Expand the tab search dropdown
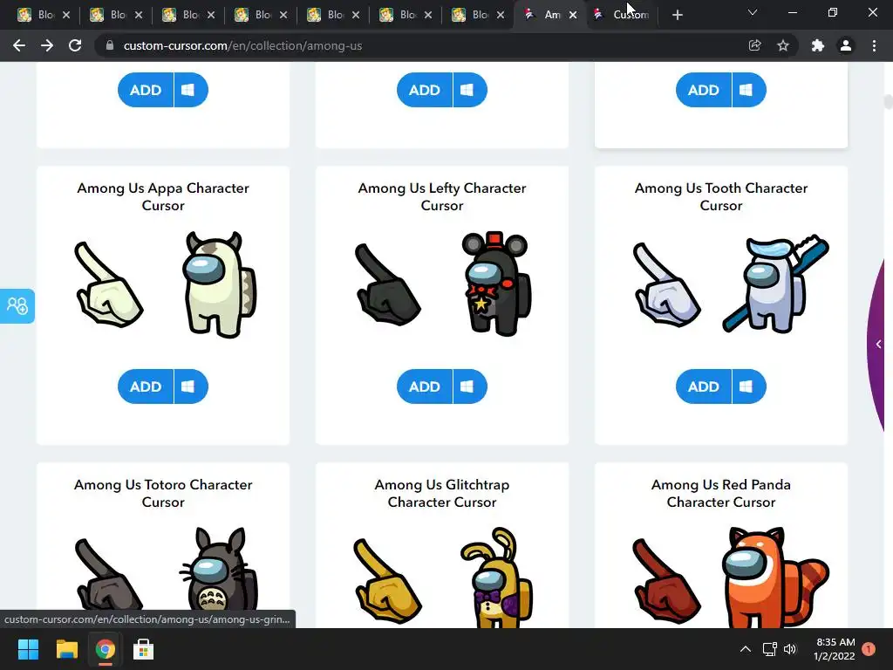Viewport: 893px width, 670px height. click(753, 12)
